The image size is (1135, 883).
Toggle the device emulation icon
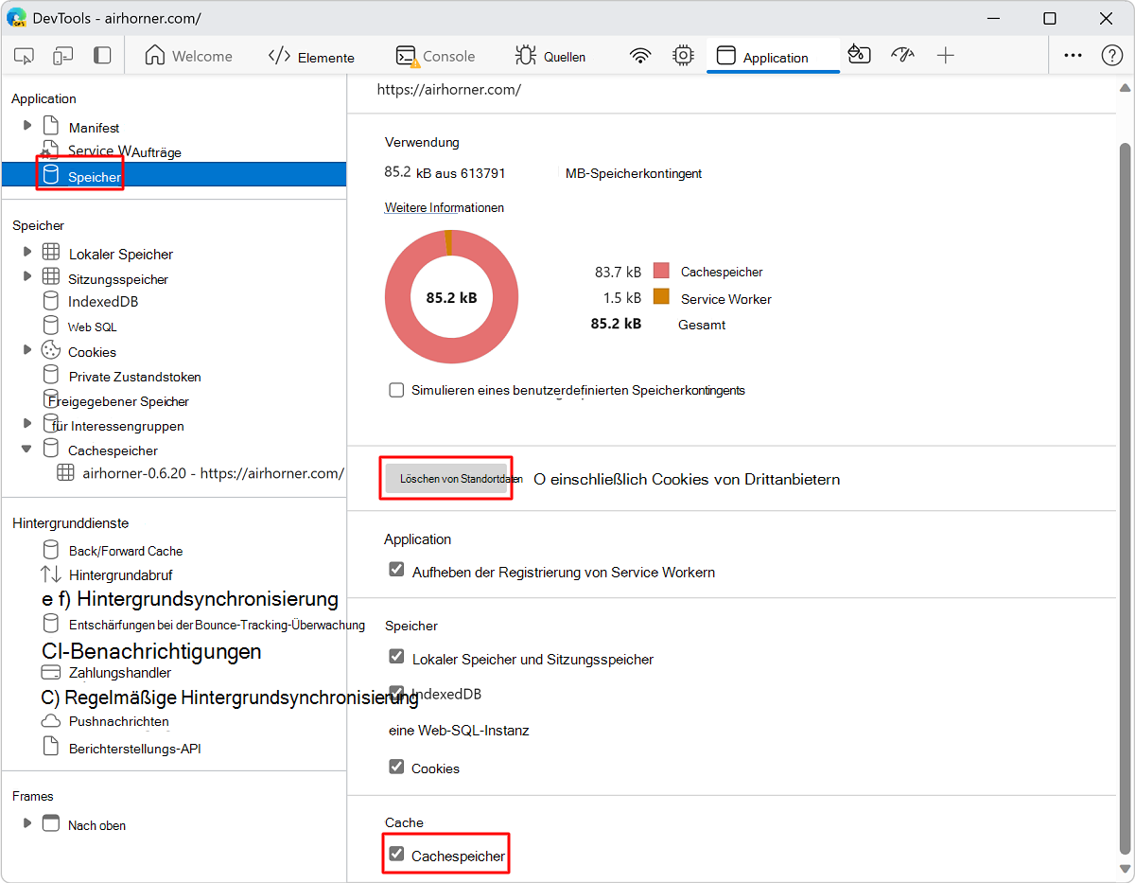click(62, 56)
